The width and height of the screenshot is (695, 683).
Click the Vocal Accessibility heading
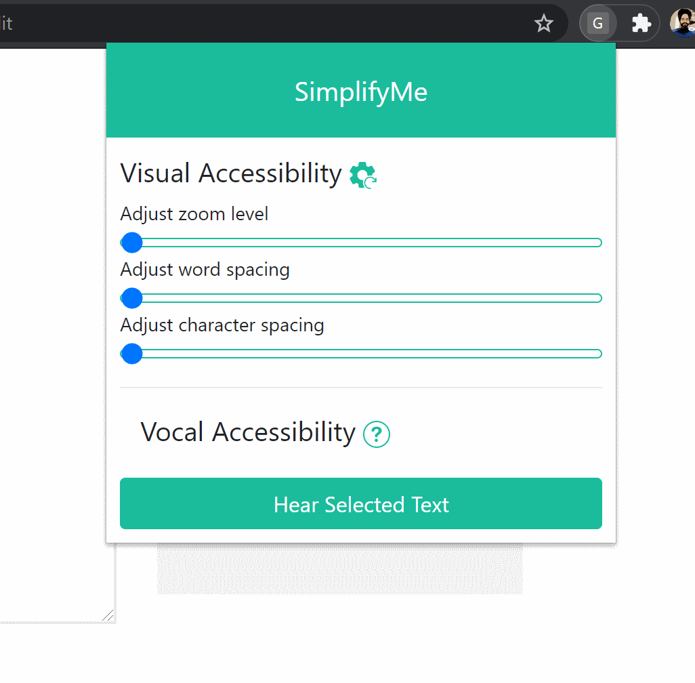(x=248, y=432)
